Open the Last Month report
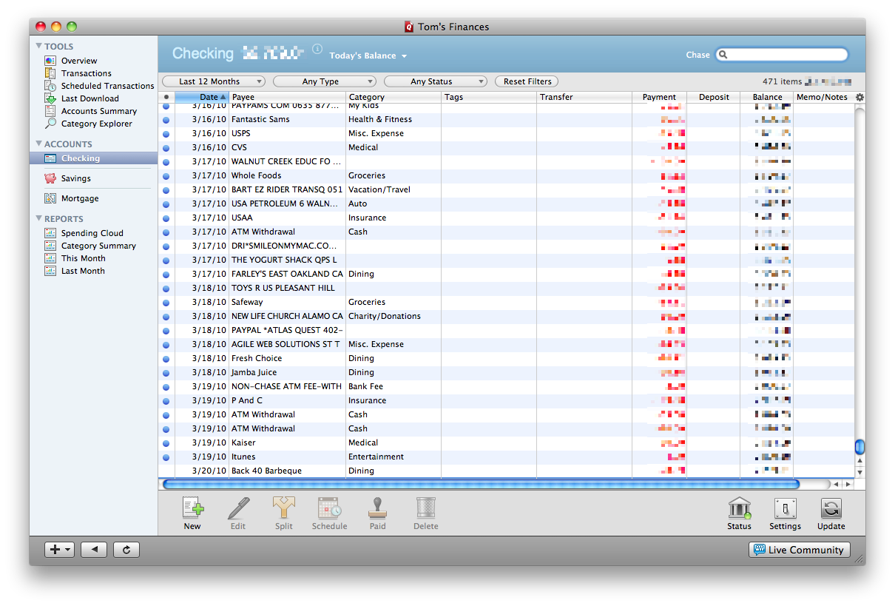This screenshot has height=606, width=895. [x=83, y=271]
